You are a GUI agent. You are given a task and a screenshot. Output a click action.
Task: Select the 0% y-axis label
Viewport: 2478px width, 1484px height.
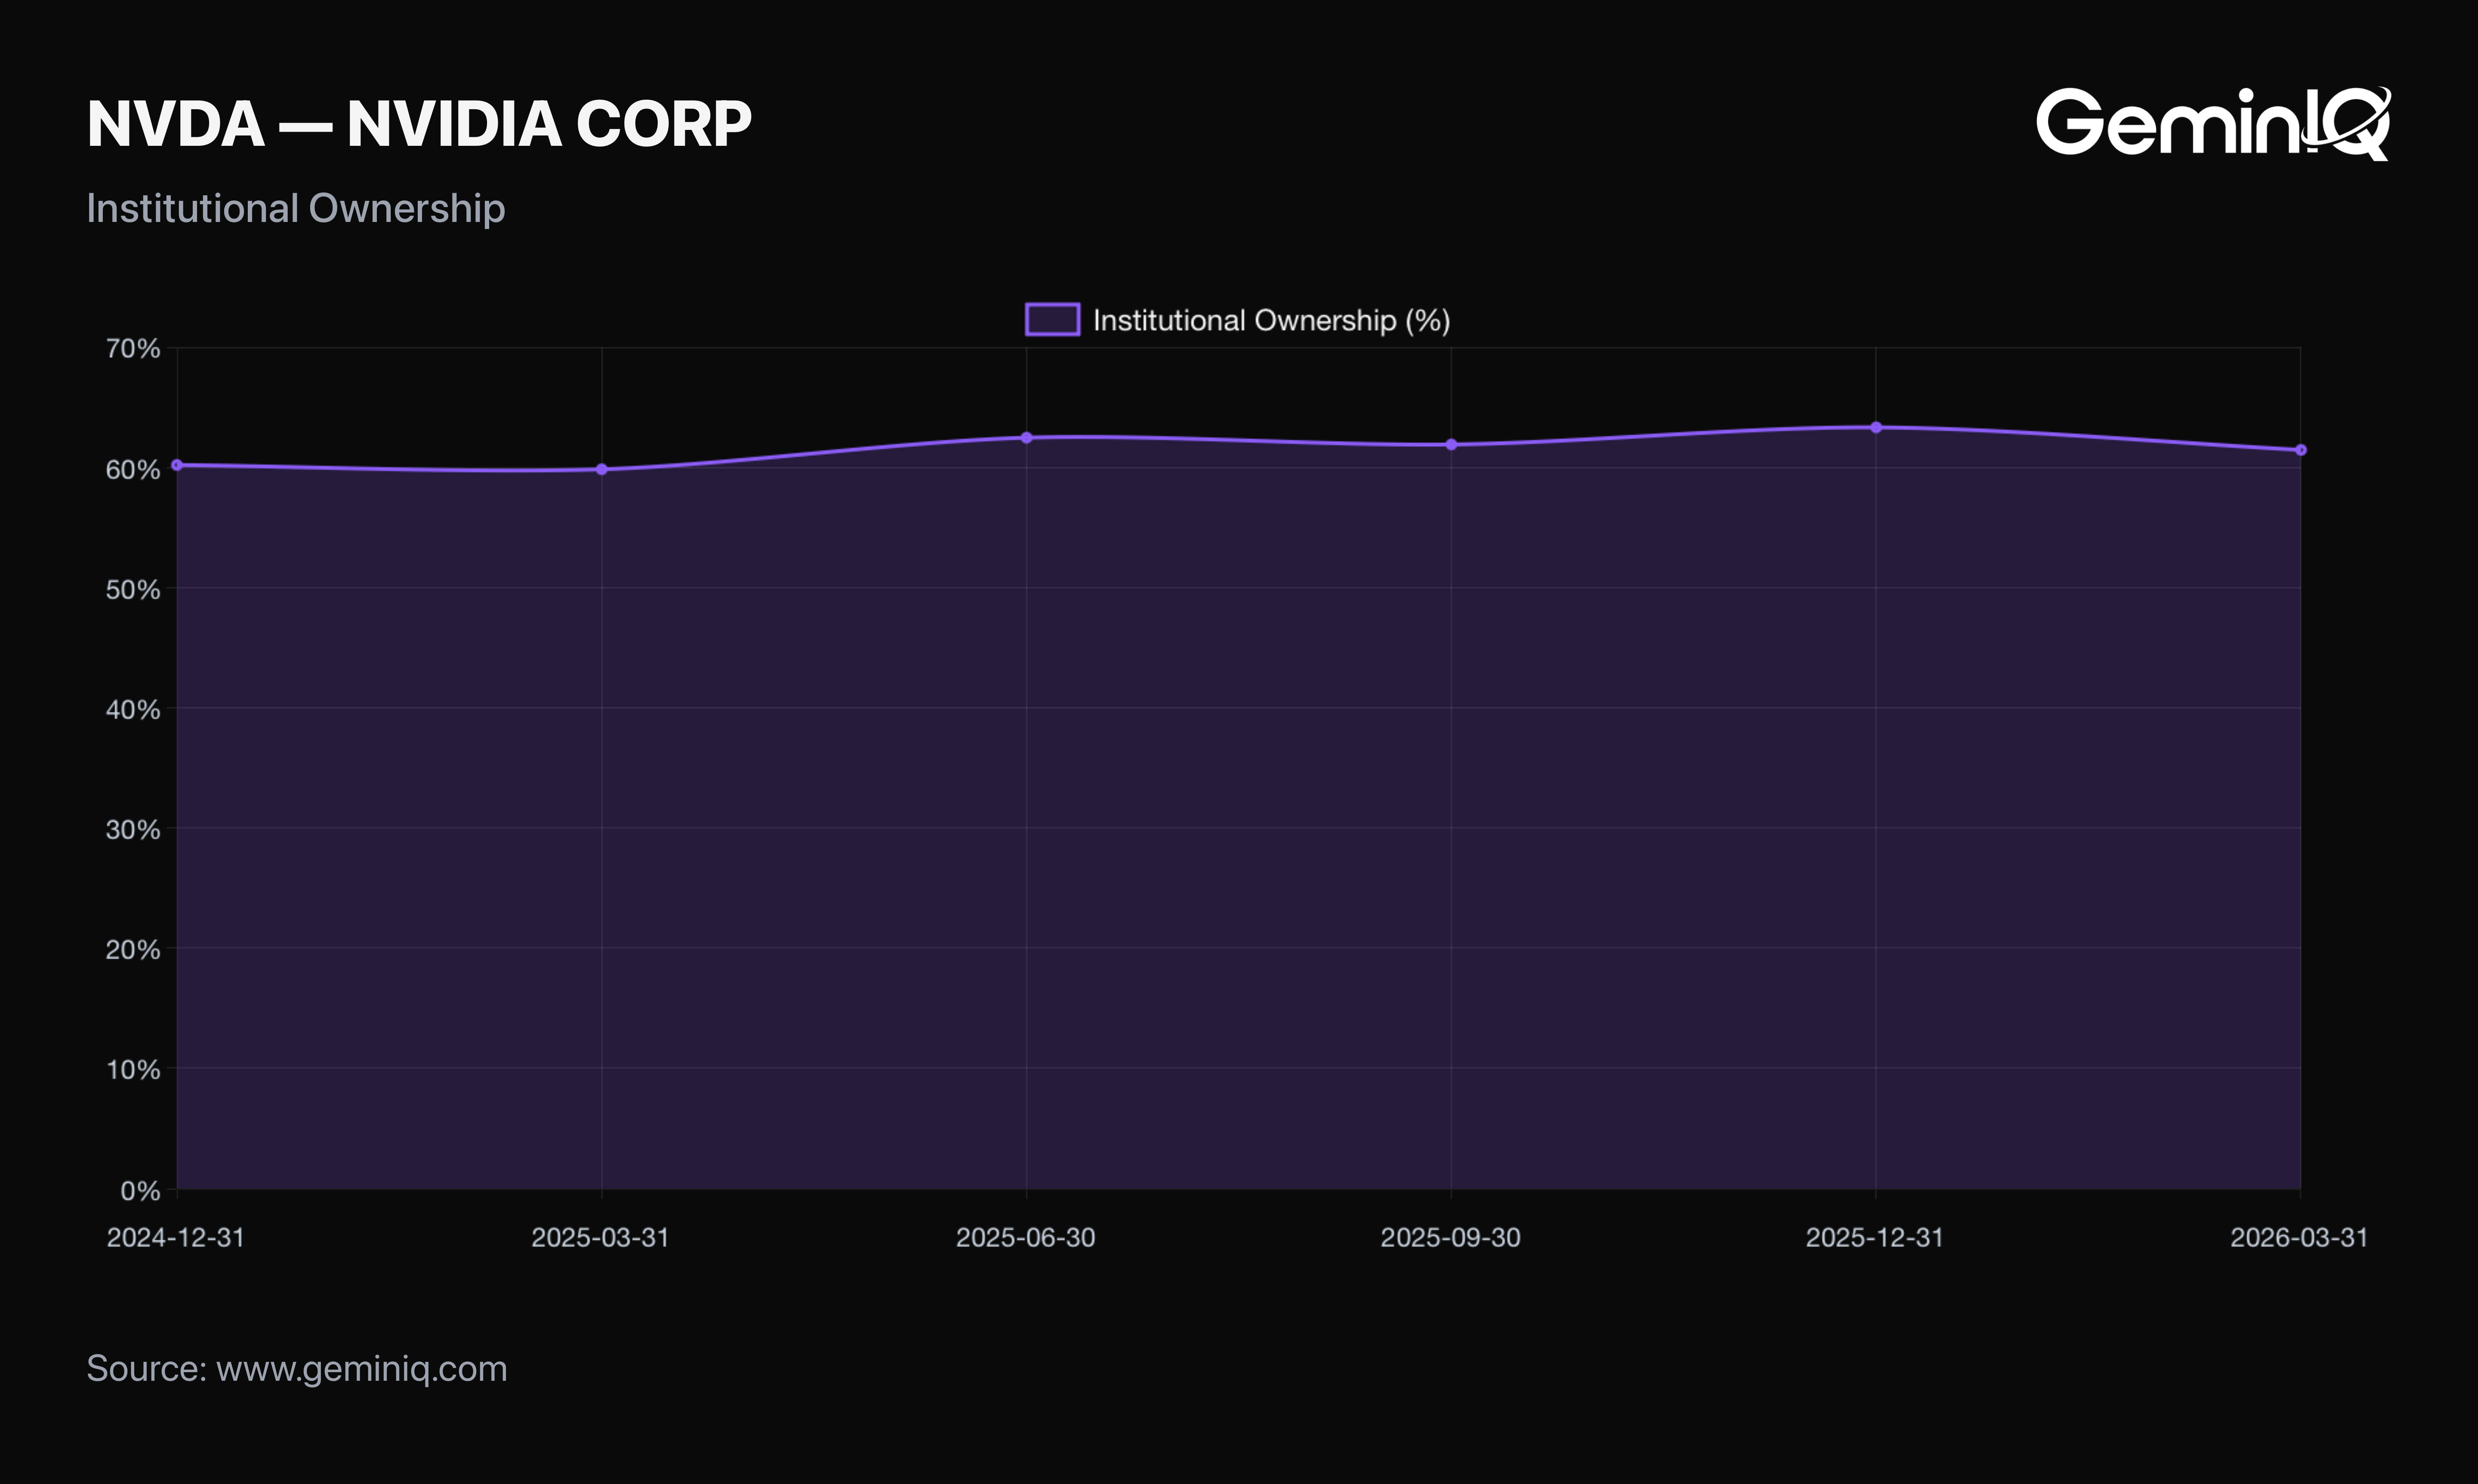[x=140, y=1190]
